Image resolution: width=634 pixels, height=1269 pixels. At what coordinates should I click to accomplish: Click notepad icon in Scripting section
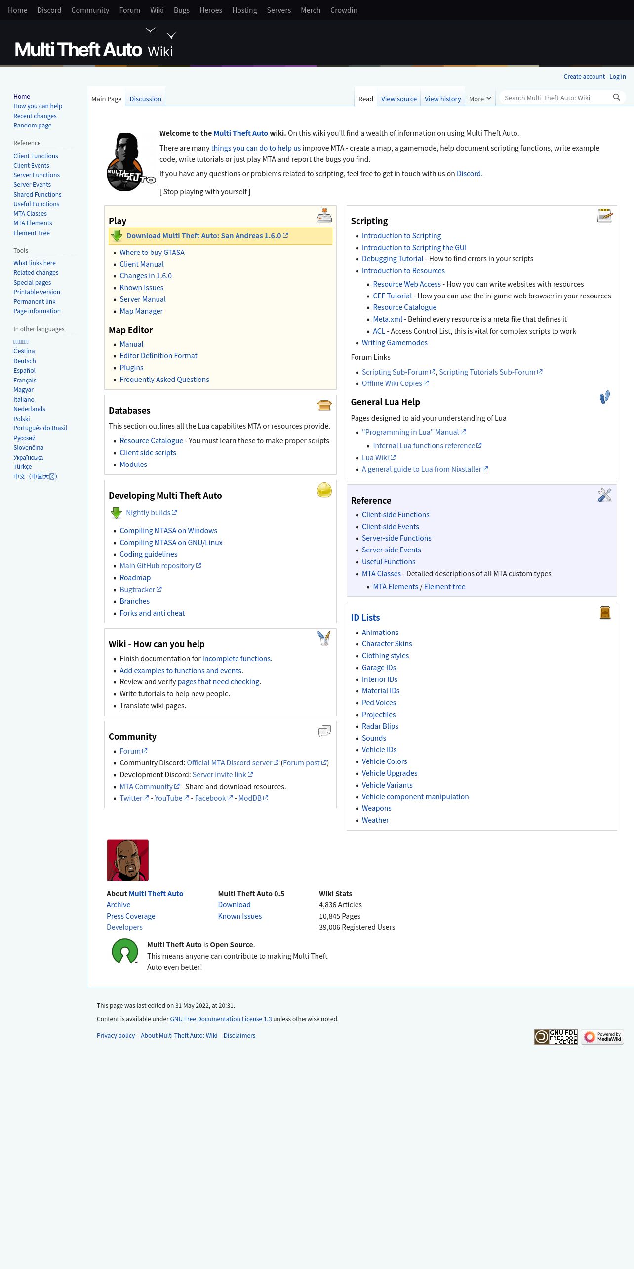[x=605, y=215]
